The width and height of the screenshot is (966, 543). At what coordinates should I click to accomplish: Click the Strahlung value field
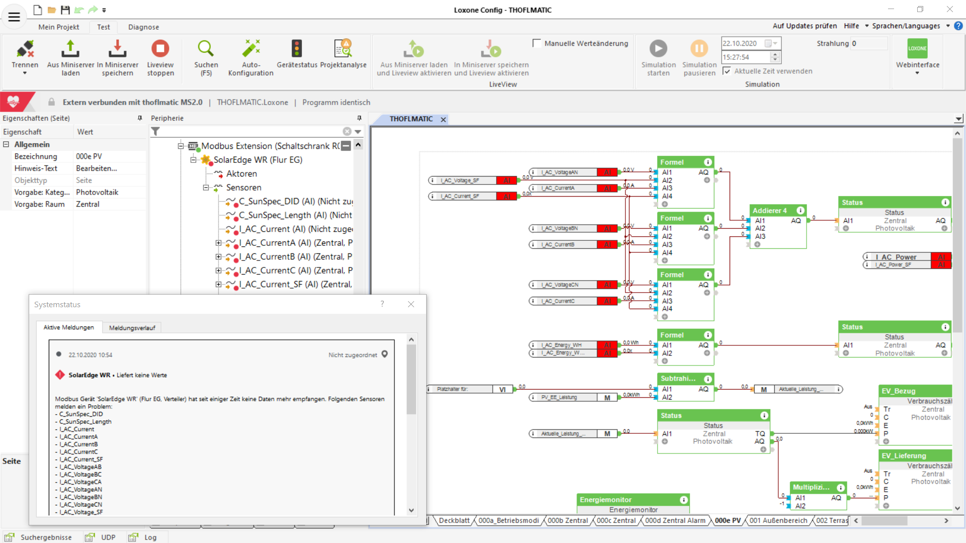[868, 44]
